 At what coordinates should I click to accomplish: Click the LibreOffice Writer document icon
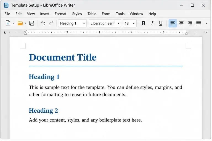(x=6, y=5)
